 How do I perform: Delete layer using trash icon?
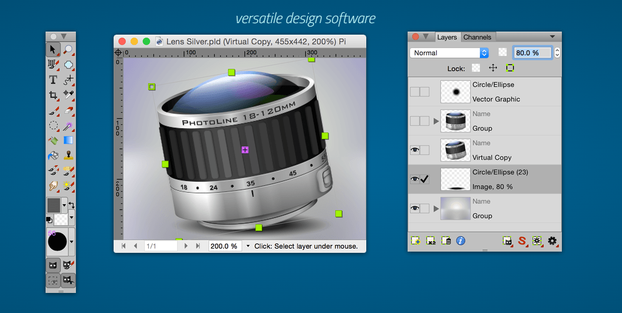(x=446, y=241)
